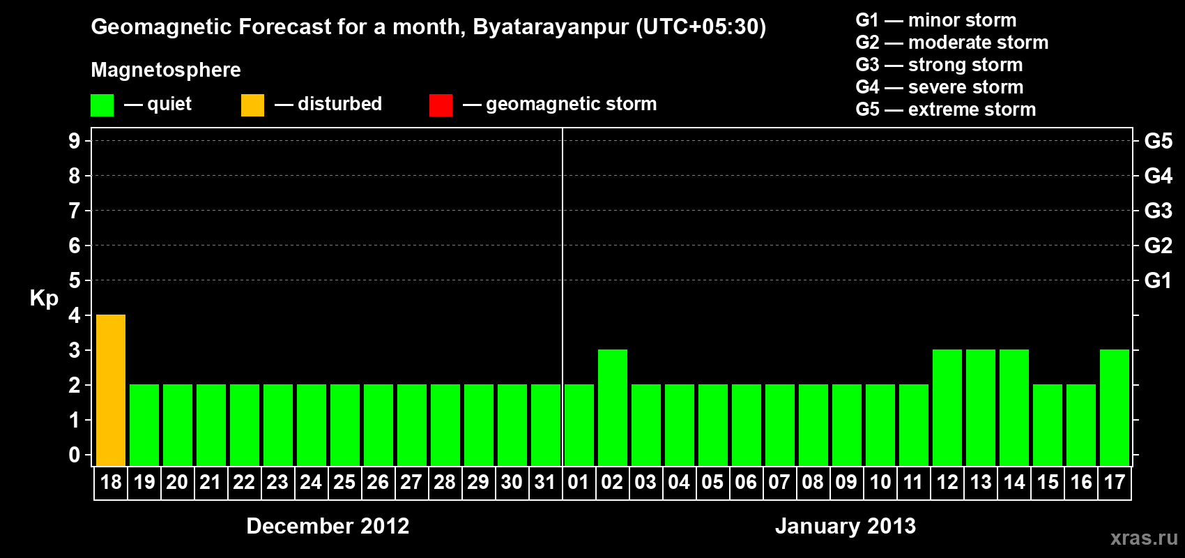This screenshot has height=558, width=1185.
Task: Click date label 11 on x-axis
Action: coord(913,482)
